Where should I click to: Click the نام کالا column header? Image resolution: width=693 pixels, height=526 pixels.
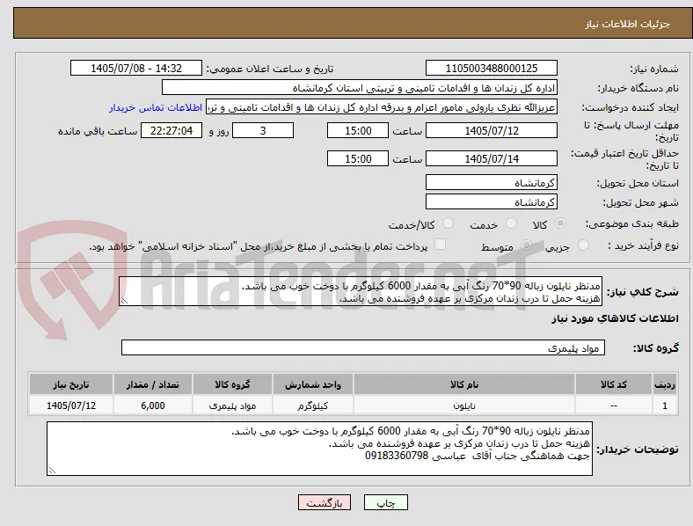coord(464,384)
